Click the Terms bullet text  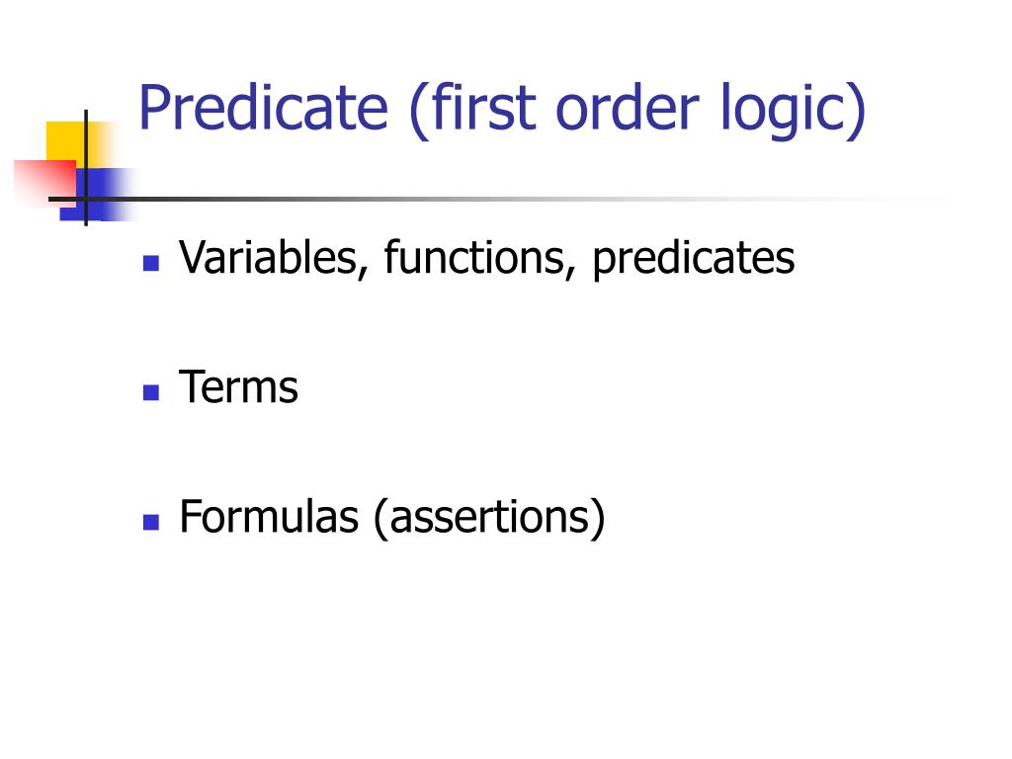(x=238, y=387)
